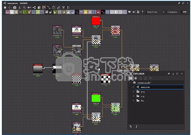Select the red checkered blend node
The width and height of the screenshot is (191, 135).
click(115, 30)
